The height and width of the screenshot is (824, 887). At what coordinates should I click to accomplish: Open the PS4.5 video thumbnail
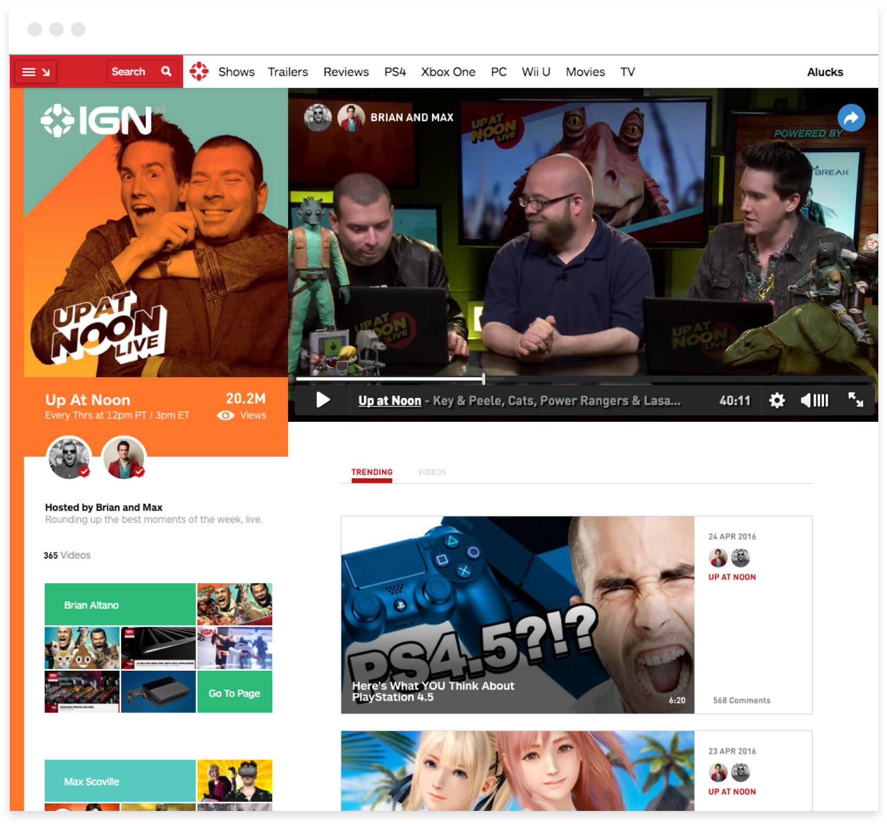coord(517,615)
